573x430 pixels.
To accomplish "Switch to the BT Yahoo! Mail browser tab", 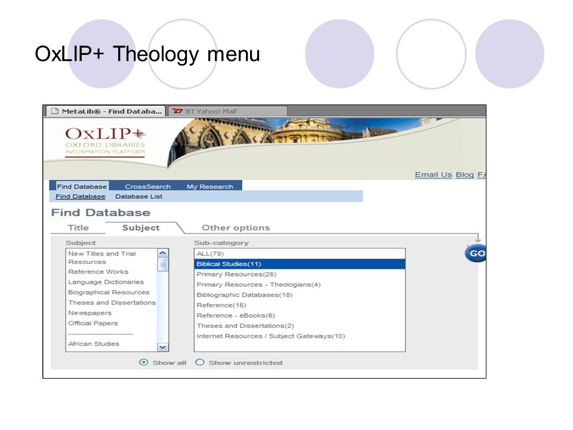I will pos(228,111).
